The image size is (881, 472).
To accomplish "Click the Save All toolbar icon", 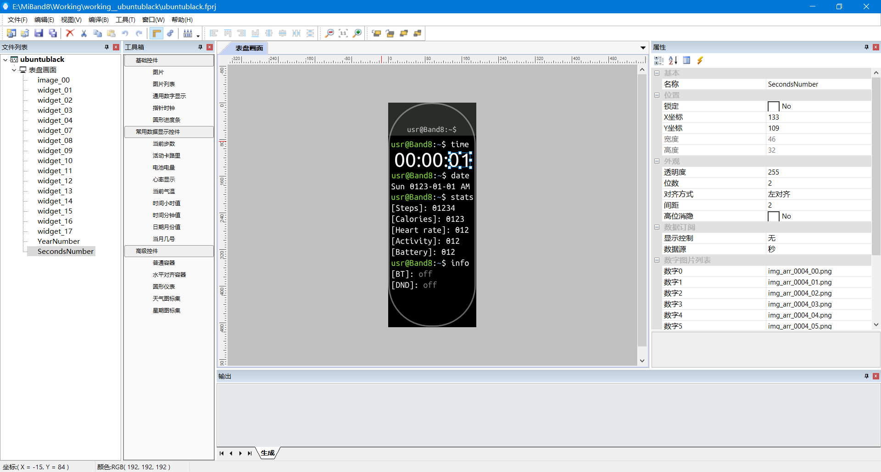I will [x=53, y=33].
